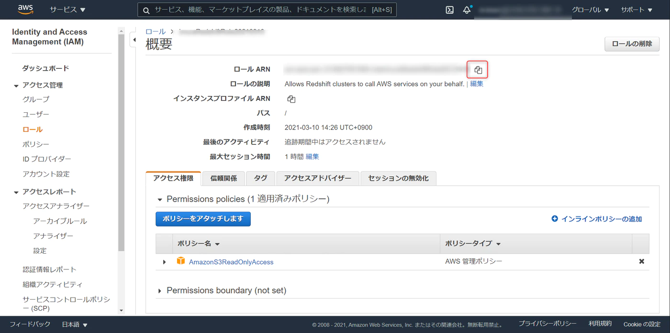Image resolution: width=670 pixels, height=333 pixels.
Task: Click the ロールの削除 button
Action: 632,44
